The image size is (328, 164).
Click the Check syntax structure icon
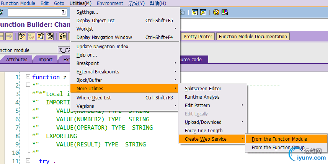coord(63,36)
